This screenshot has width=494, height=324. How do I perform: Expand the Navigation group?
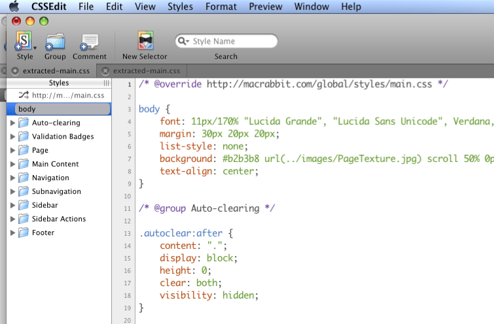[12, 178]
